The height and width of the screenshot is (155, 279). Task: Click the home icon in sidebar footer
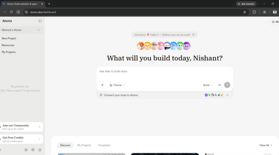point(26,150)
